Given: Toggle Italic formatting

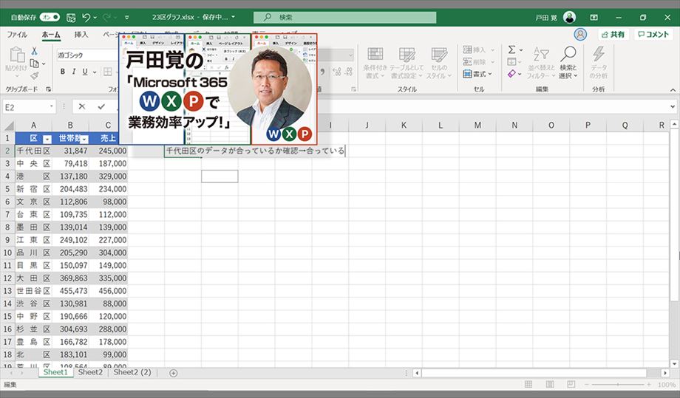Looking at the screenshot, I should (x=74, y=72).
